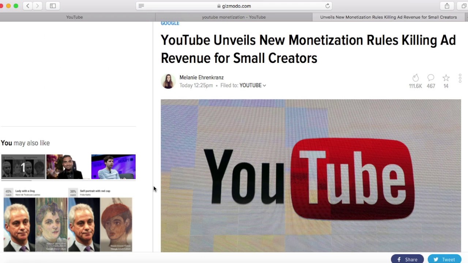This screenshot has width=468, height=263.
Task: Star this article with star icon
Action: (446, 78)
